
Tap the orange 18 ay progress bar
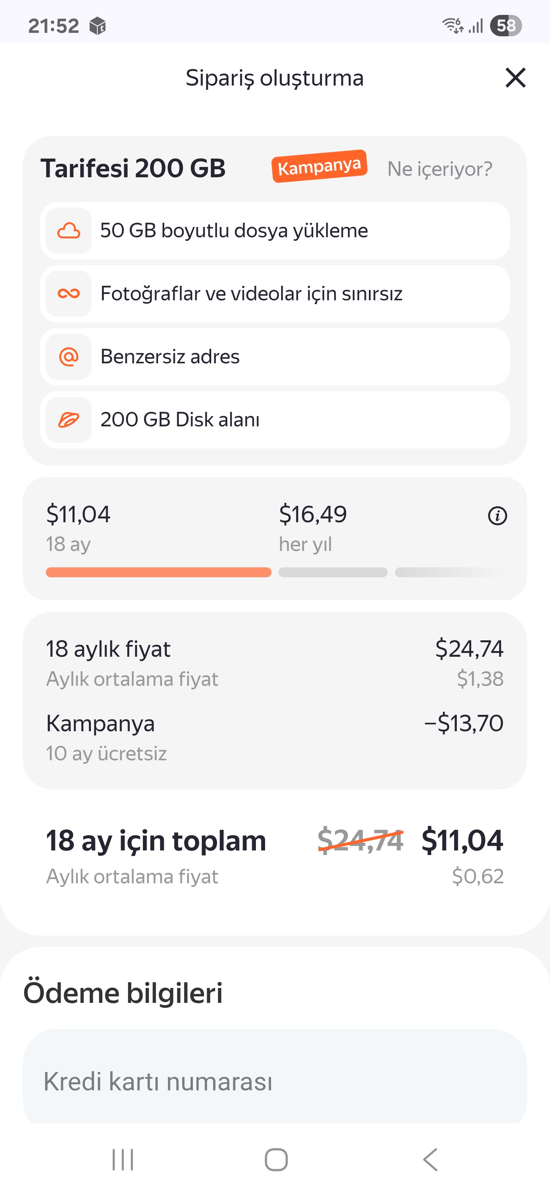pyautogui.click(x=158, y=572)
